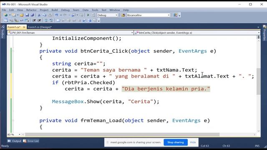Image resolution: width=267 pixels, height=150 pixels.
Task: Click the Paste clipboard icon
Action: 50,15
